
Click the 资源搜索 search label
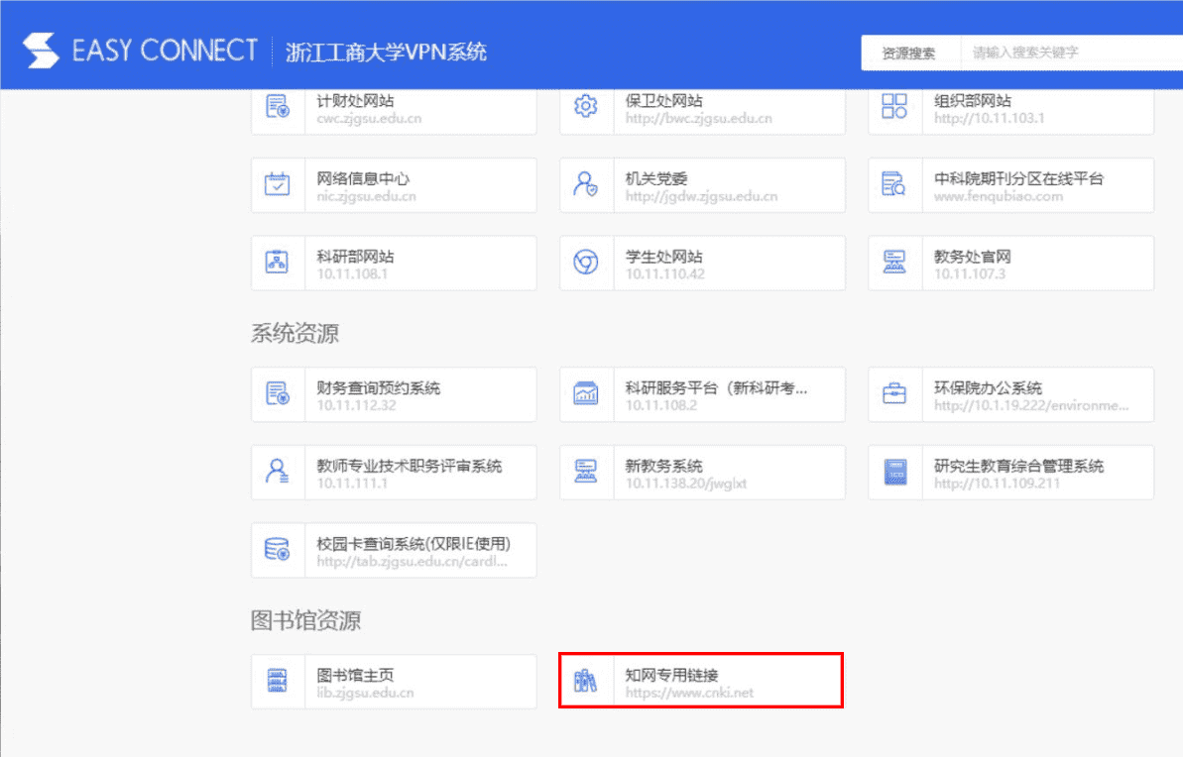point(908,54)
